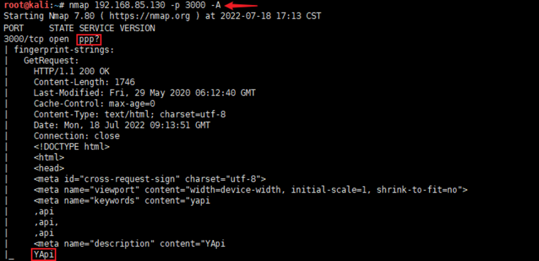Click the red-boxed YApi text at bottom
Image resolution: width=539 pixels, height=261 pixels.
pyautogui.click(x=44, y=255)
